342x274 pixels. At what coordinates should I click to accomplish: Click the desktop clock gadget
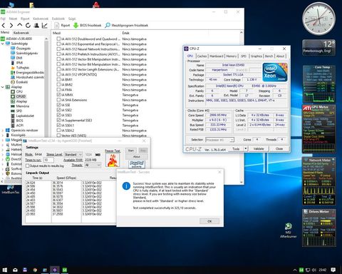point(319,19)
